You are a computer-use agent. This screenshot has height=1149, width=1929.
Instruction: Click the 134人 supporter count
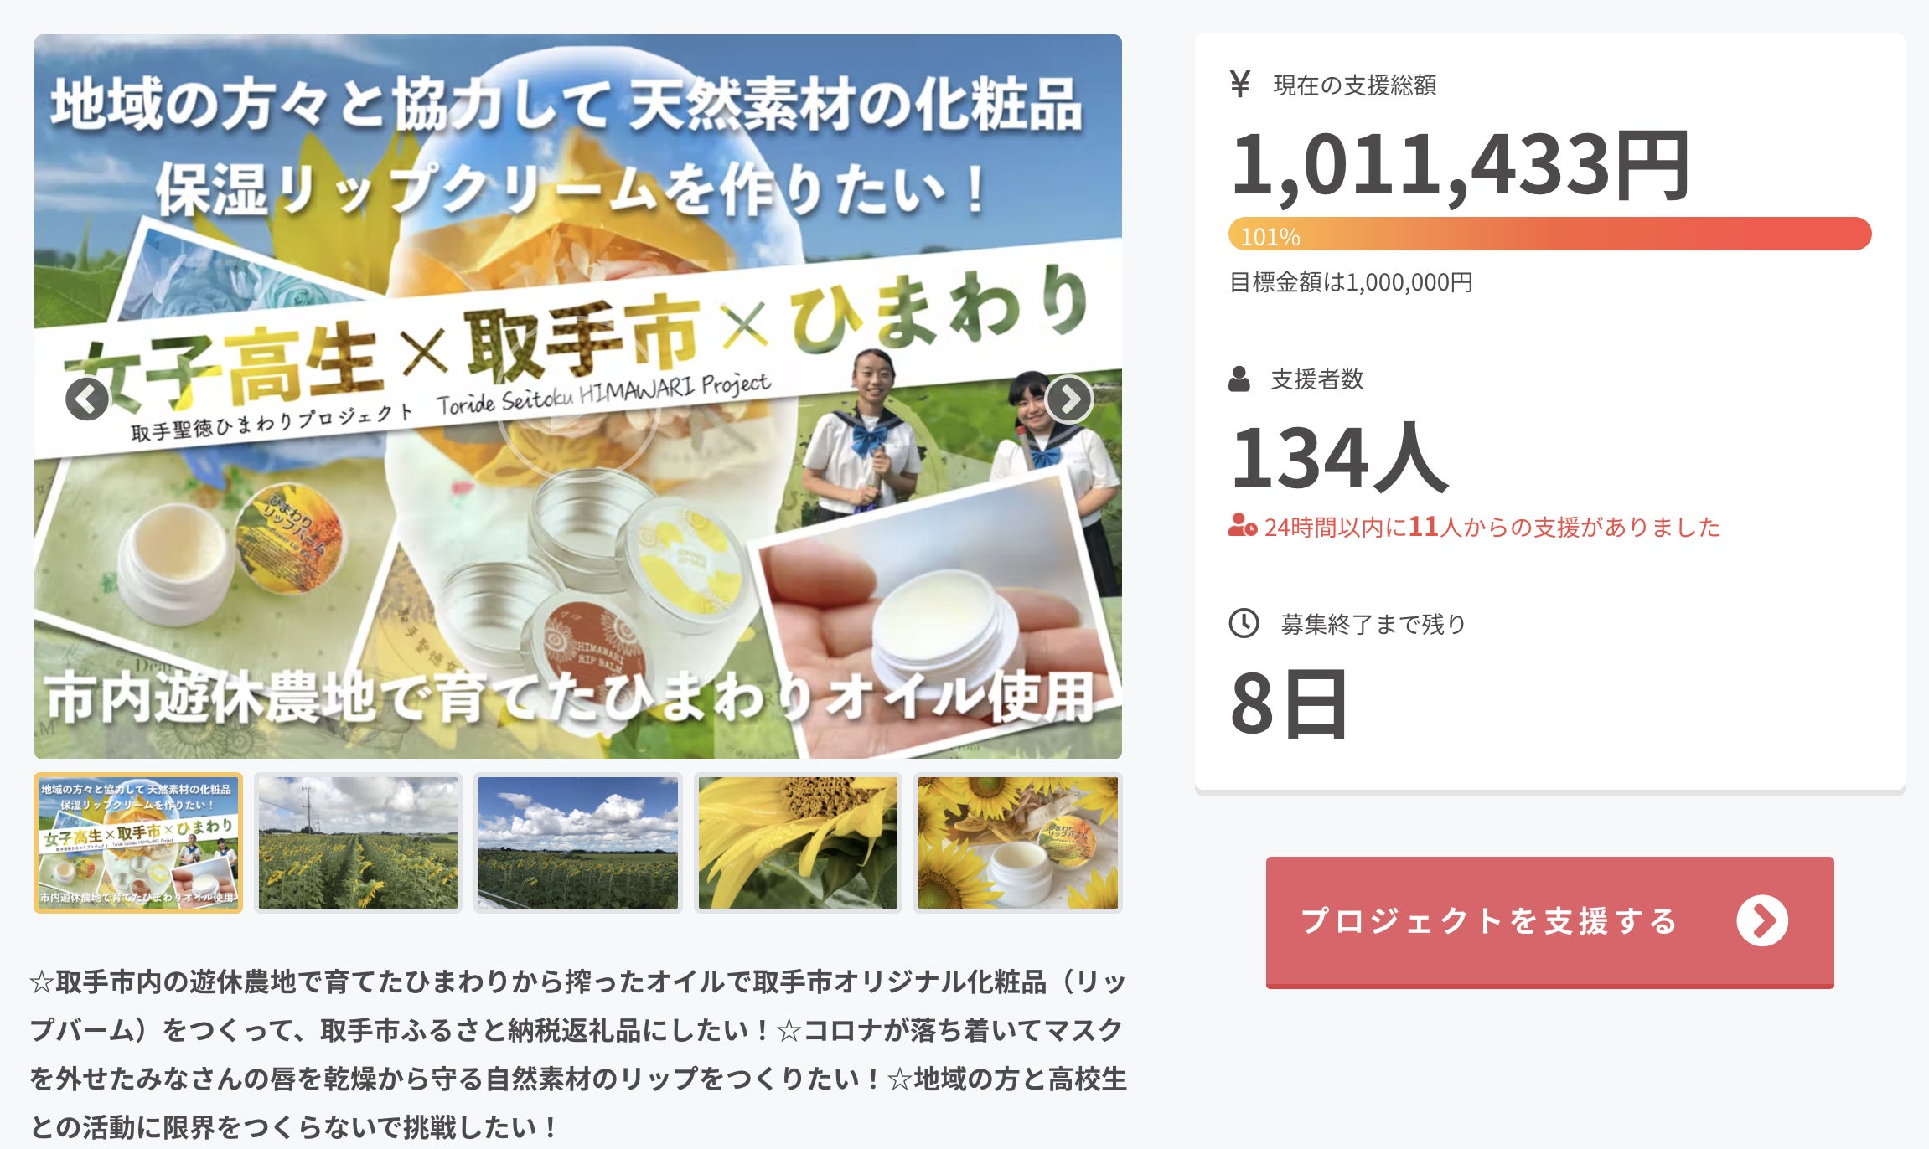point(1340,457)
